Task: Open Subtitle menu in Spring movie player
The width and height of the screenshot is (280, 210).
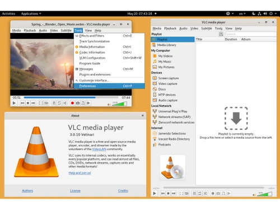Action: 66,30
